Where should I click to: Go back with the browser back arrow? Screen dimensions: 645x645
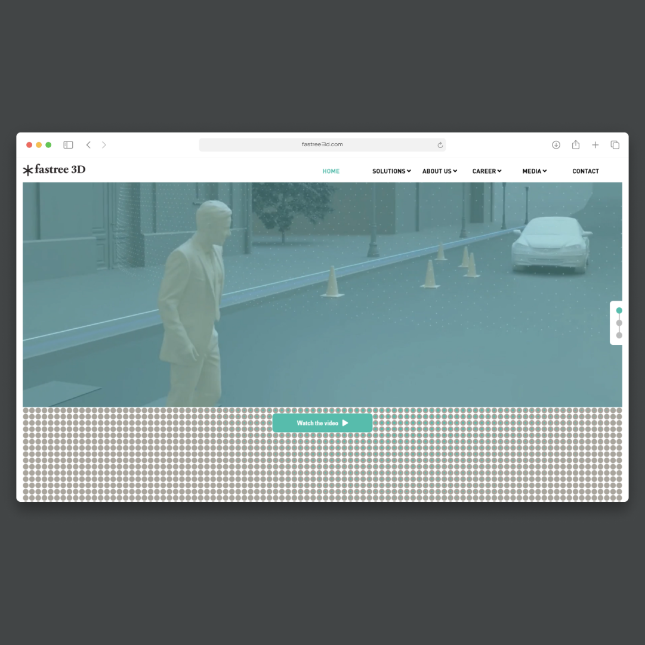pos(88,145)
